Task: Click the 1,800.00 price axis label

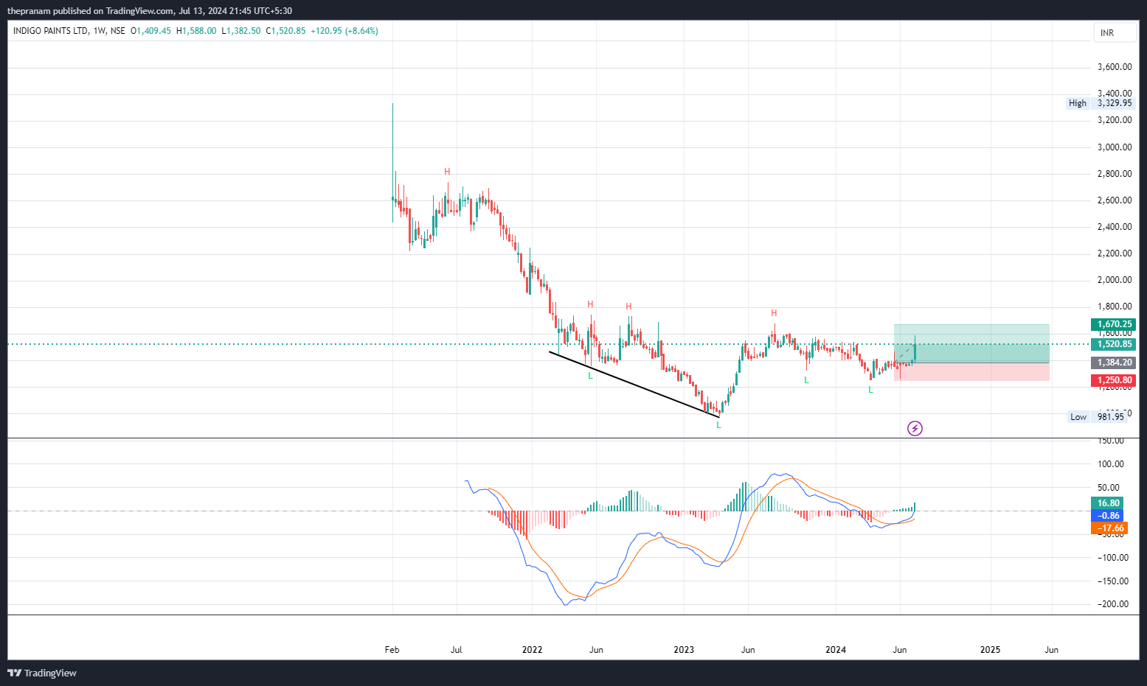Action: tap(1115, 307)
